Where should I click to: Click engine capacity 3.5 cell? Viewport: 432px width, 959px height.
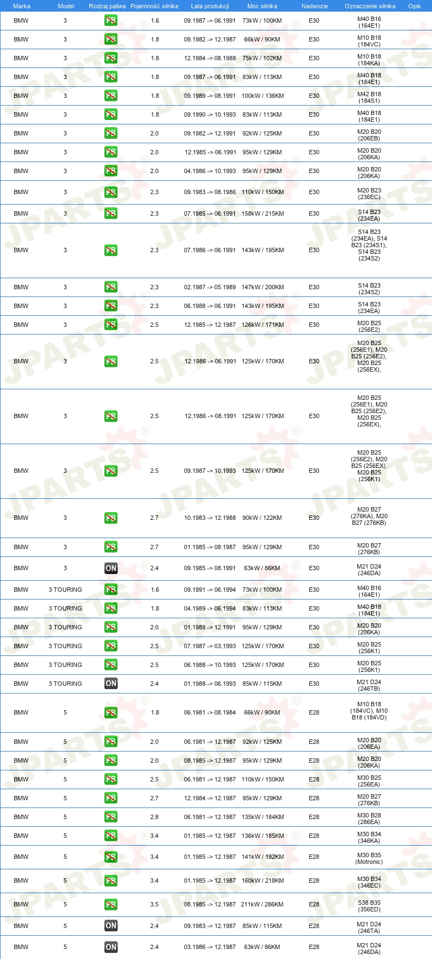pos(154,904)
